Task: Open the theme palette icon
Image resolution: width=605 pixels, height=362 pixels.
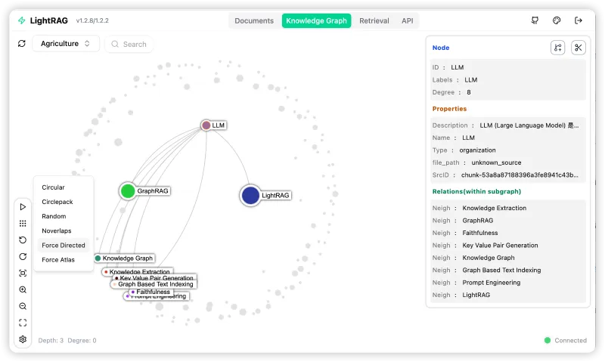Action: (x=557, y=20)
